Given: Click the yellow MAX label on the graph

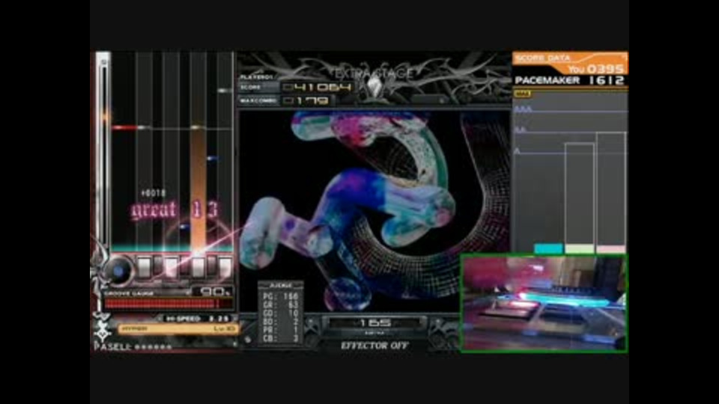Looking at the screenshot, I should pos(522,94).
